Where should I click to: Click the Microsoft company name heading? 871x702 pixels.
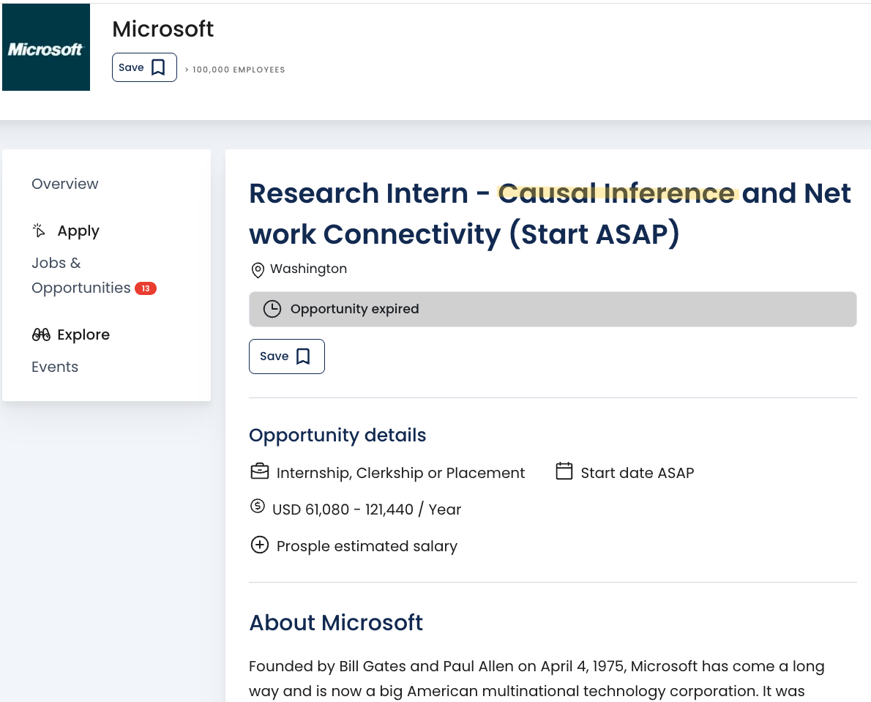coord(162,29)
